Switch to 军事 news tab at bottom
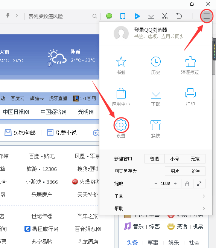216x248 pixels. coord(153,242)
